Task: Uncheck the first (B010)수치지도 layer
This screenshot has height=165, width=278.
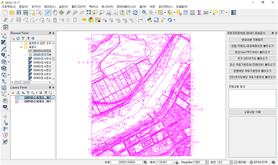Action: pyautogui.click(x=17, y=98)
